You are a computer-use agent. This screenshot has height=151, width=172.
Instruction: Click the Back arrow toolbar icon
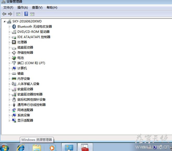click(4, 14)
